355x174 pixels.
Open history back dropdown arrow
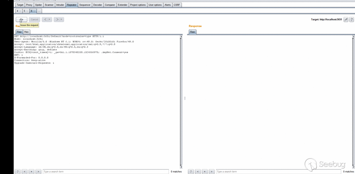(50, 20)
